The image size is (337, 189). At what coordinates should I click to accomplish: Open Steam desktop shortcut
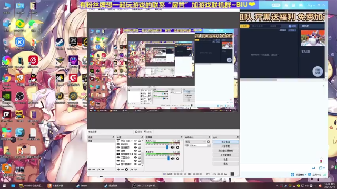60,44
